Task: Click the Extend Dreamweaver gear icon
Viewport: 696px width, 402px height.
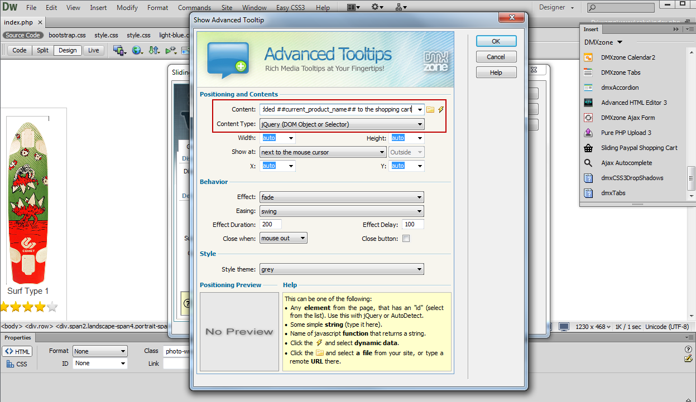Action: pyautogui.click(x=378, y=7)
